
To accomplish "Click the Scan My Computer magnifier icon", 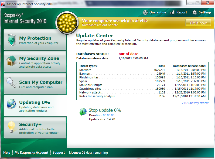I will point(11,82).
